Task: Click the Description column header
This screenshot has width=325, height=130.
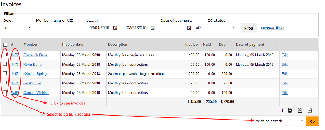Action: coord(117,44)
